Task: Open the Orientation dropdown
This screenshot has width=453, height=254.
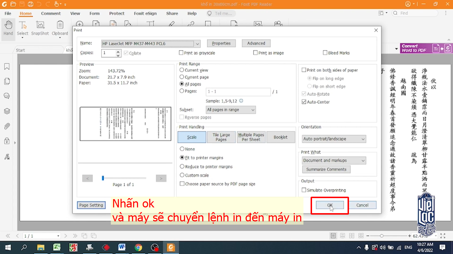Action: tap(334, 139)
